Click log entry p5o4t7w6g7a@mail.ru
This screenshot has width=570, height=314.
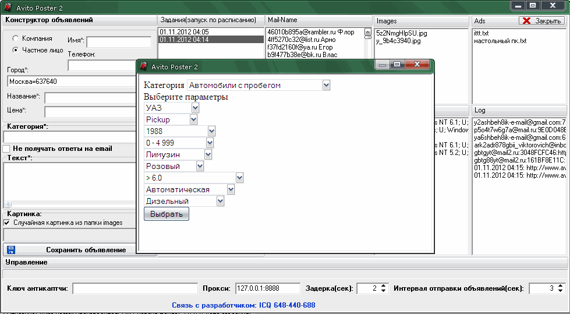(x=520, y=130)
